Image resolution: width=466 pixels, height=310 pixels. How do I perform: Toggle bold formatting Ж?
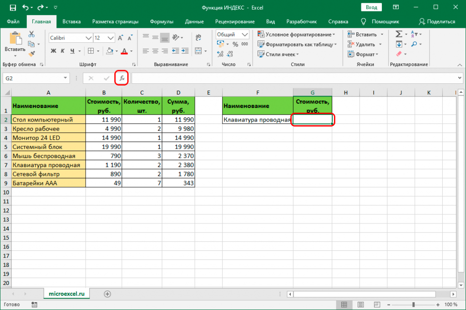pyautogui.click(x=53, y=51)
